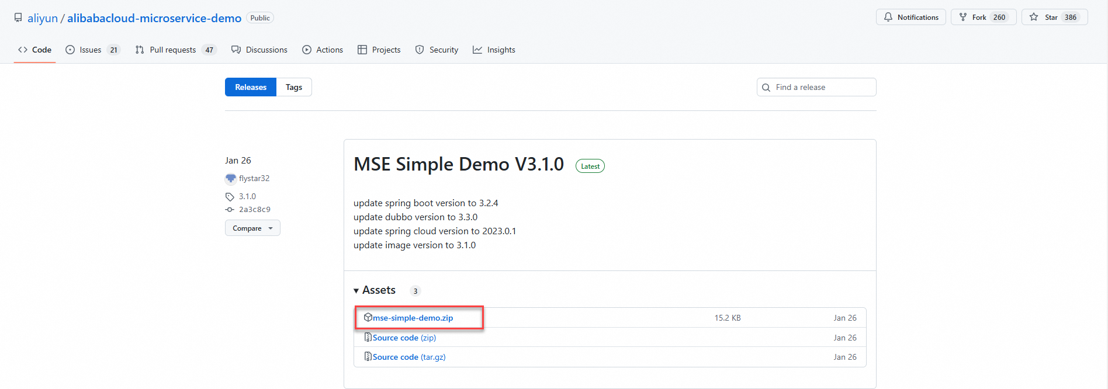The width and height of the screenshot is (1108, 389).
Task: Click the Pull requests branch icon
Action: [140, 50]
